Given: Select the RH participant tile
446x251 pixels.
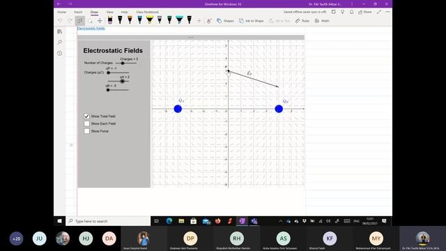Looking at the screenshot, I should click(x=237, y=238).
